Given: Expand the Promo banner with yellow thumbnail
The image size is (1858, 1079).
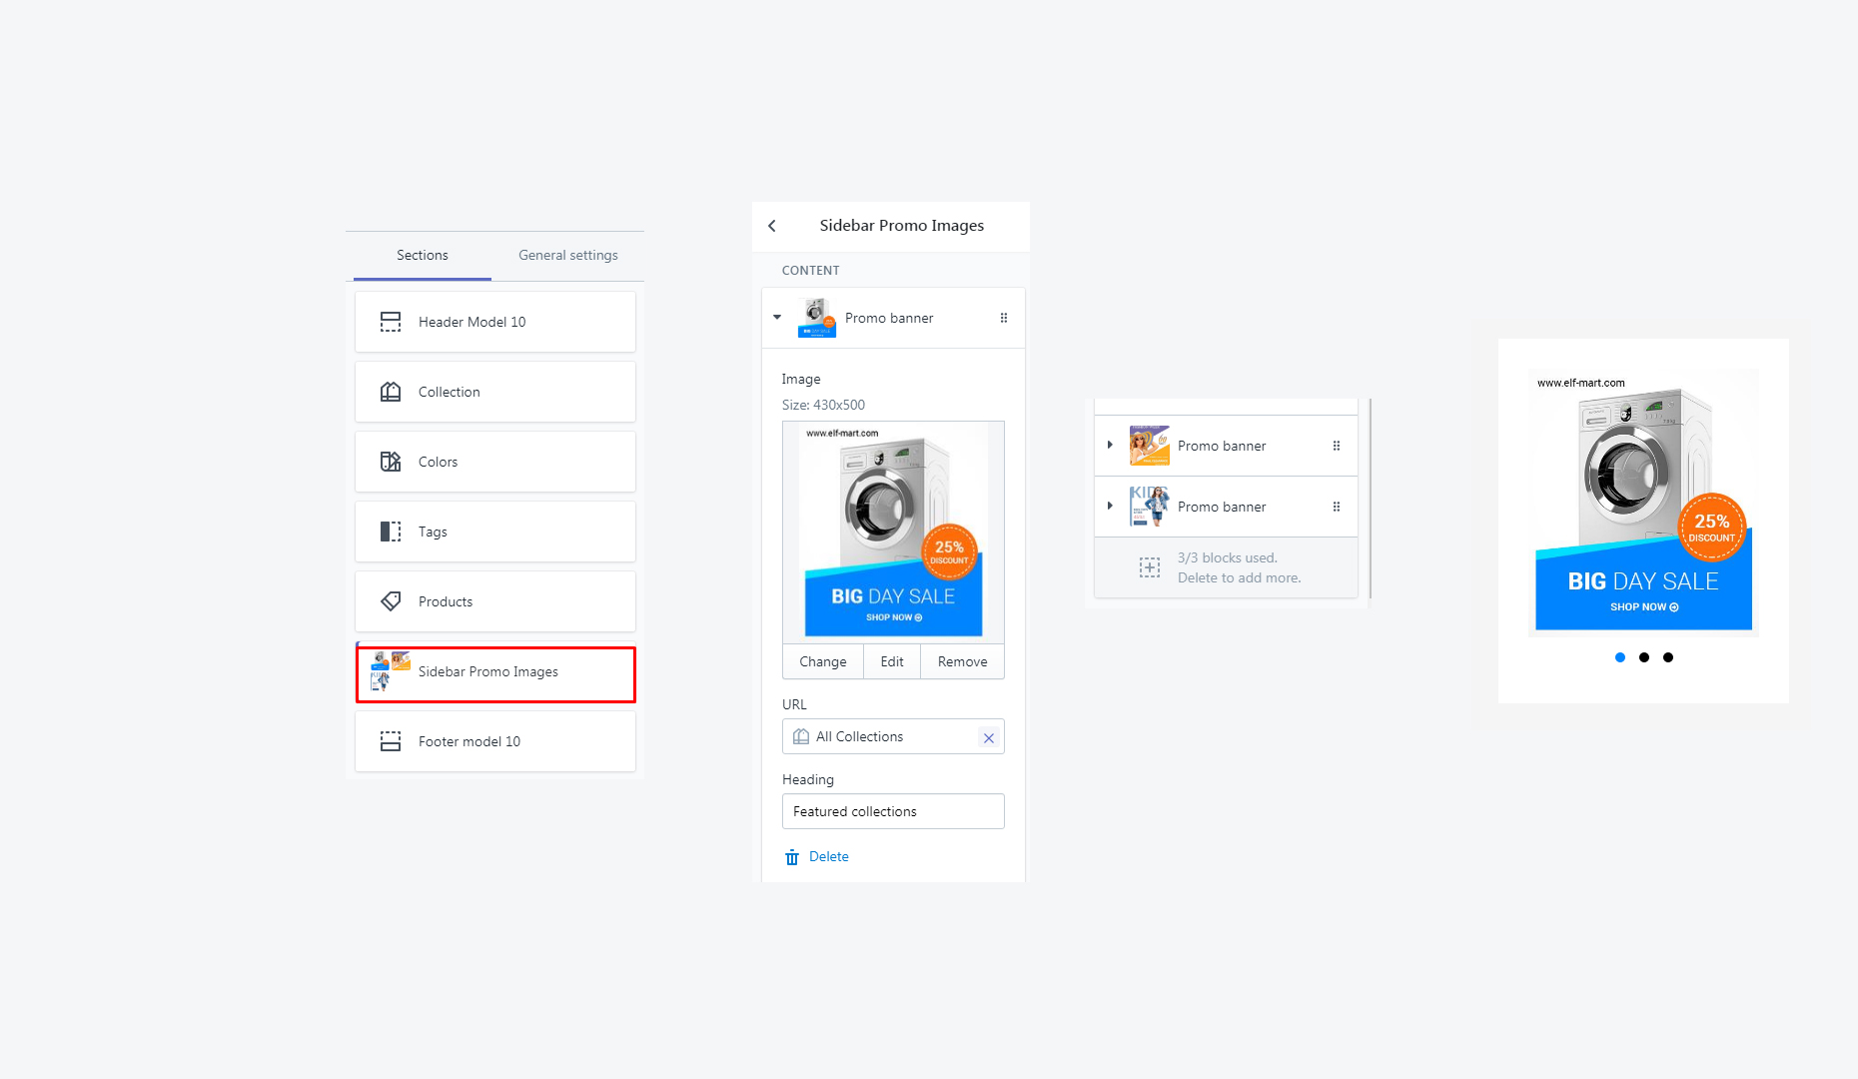Looking at the screenshot, I should pos(1110,446).
